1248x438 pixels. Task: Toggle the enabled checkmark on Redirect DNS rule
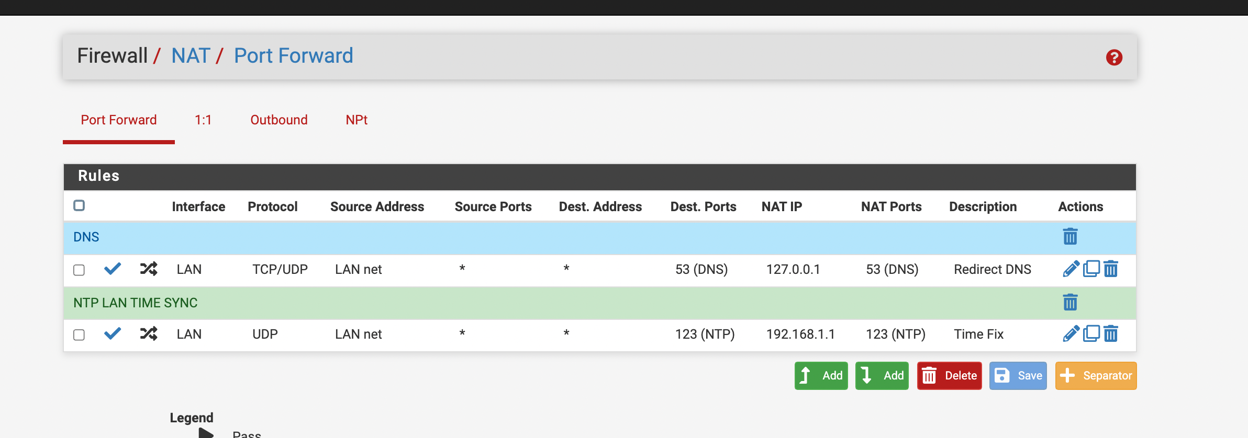pyautogui.click(x=113, y=269)
